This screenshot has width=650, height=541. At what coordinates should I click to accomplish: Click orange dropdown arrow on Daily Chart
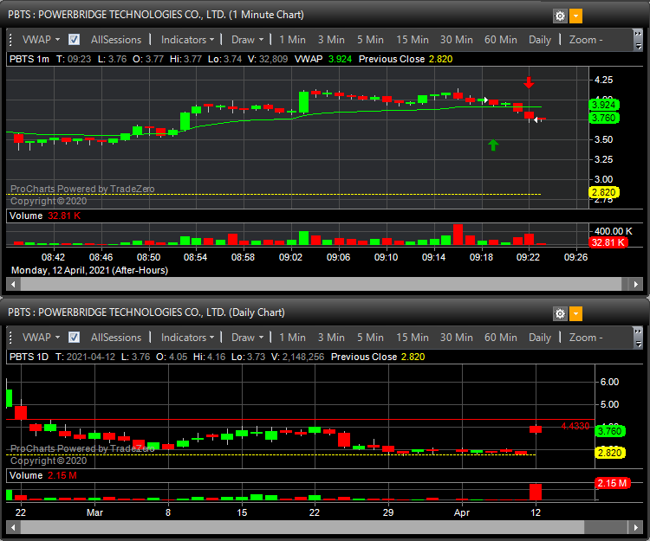576,313
